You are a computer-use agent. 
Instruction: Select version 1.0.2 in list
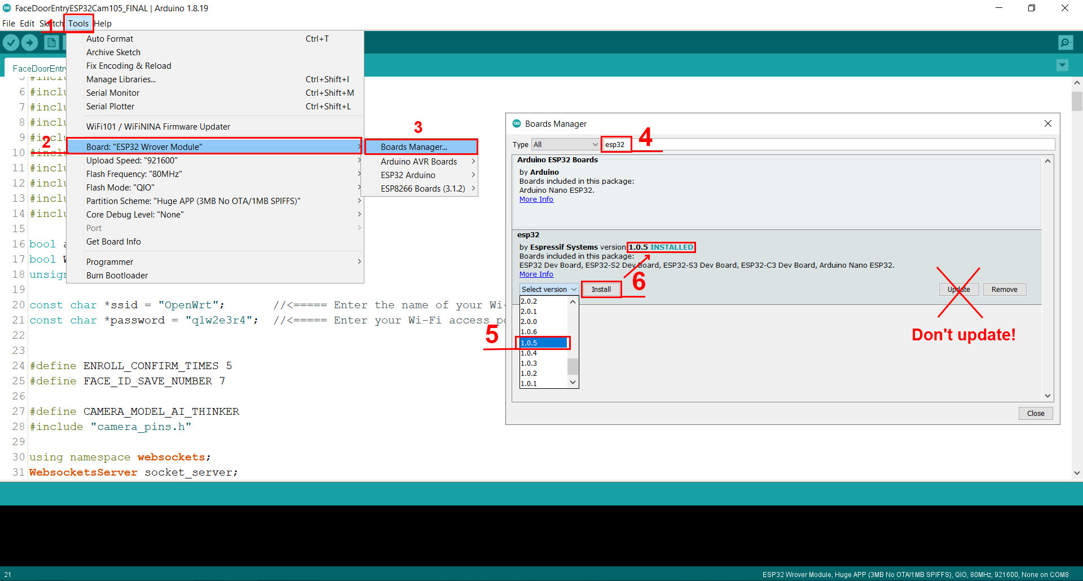tap(543, 374)
